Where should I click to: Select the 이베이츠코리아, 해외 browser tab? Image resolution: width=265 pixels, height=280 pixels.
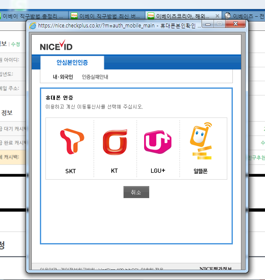click(184, 16)
